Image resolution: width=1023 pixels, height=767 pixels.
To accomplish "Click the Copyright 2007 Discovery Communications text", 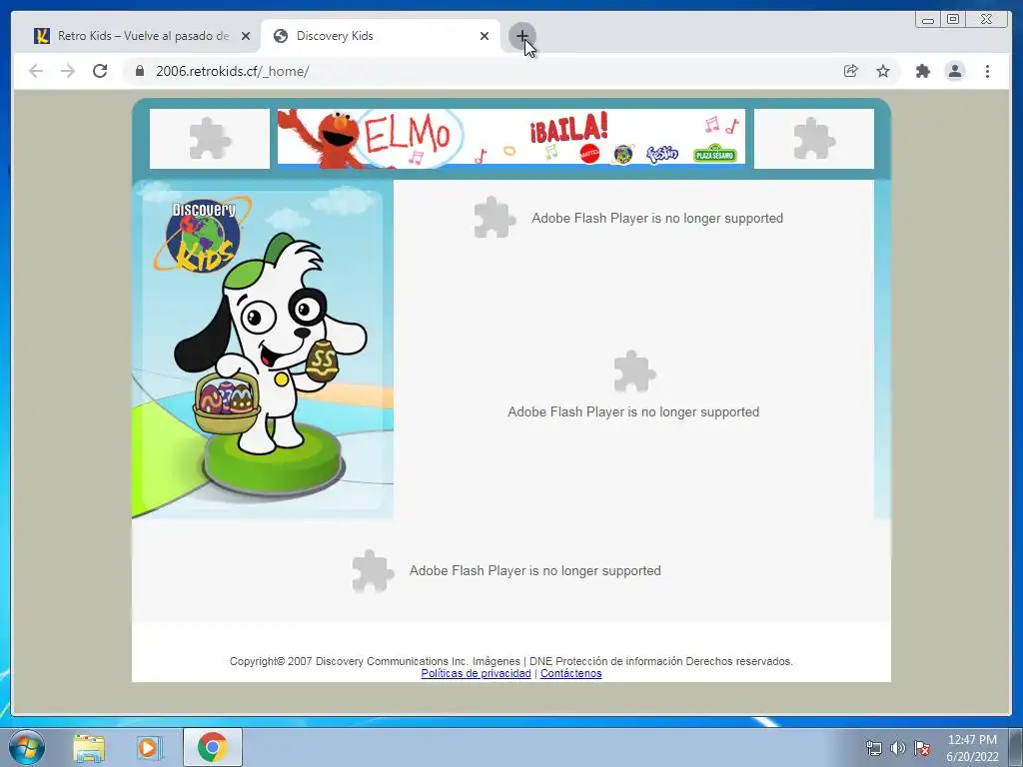I will [x=511, y=661].
